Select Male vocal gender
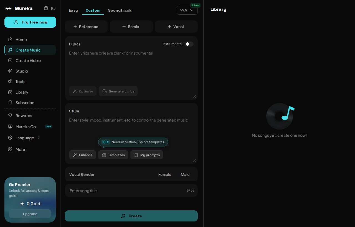Viewport: 355px width, 227px height. tap(185, 174)
